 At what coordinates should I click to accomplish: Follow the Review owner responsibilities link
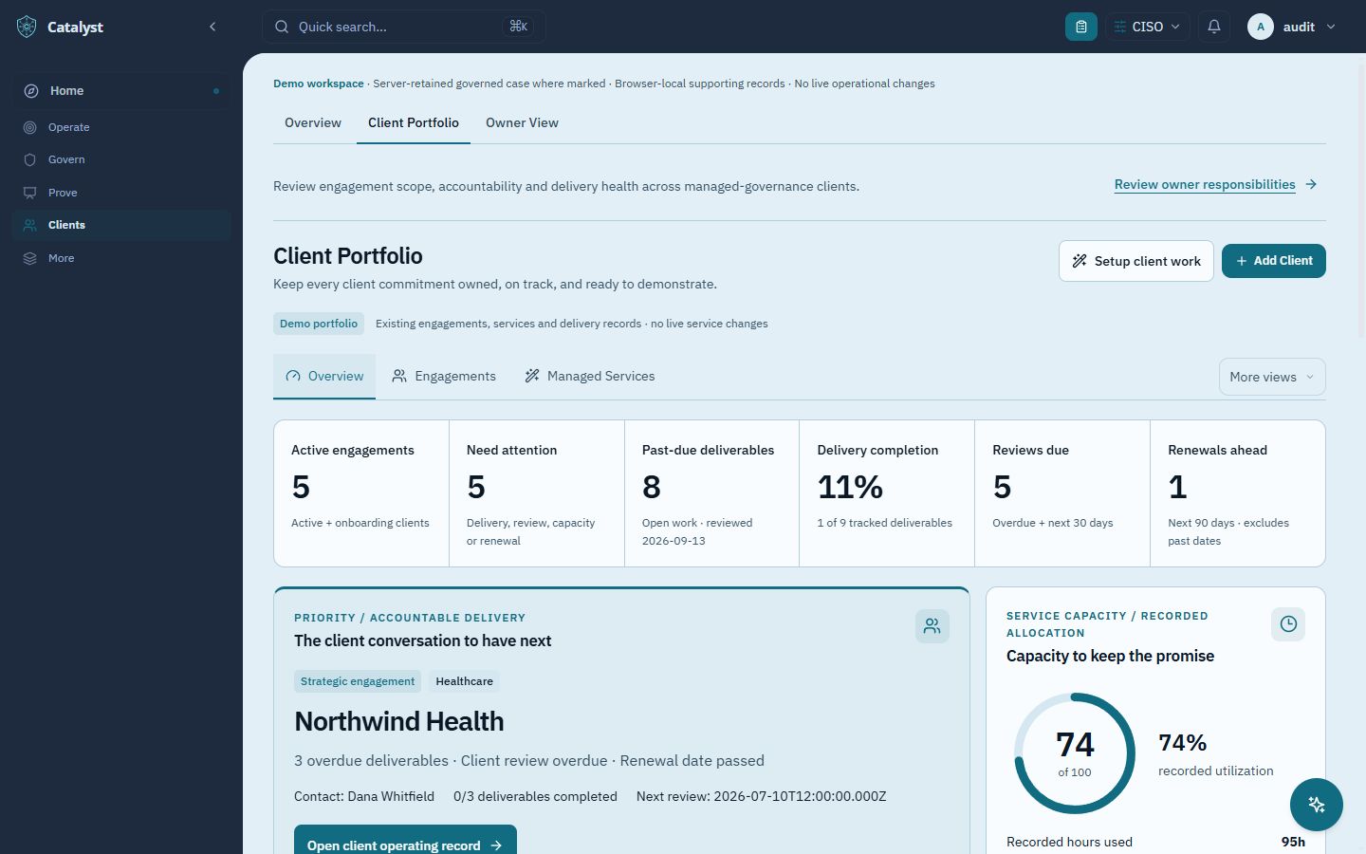[x=1205, y=184]
